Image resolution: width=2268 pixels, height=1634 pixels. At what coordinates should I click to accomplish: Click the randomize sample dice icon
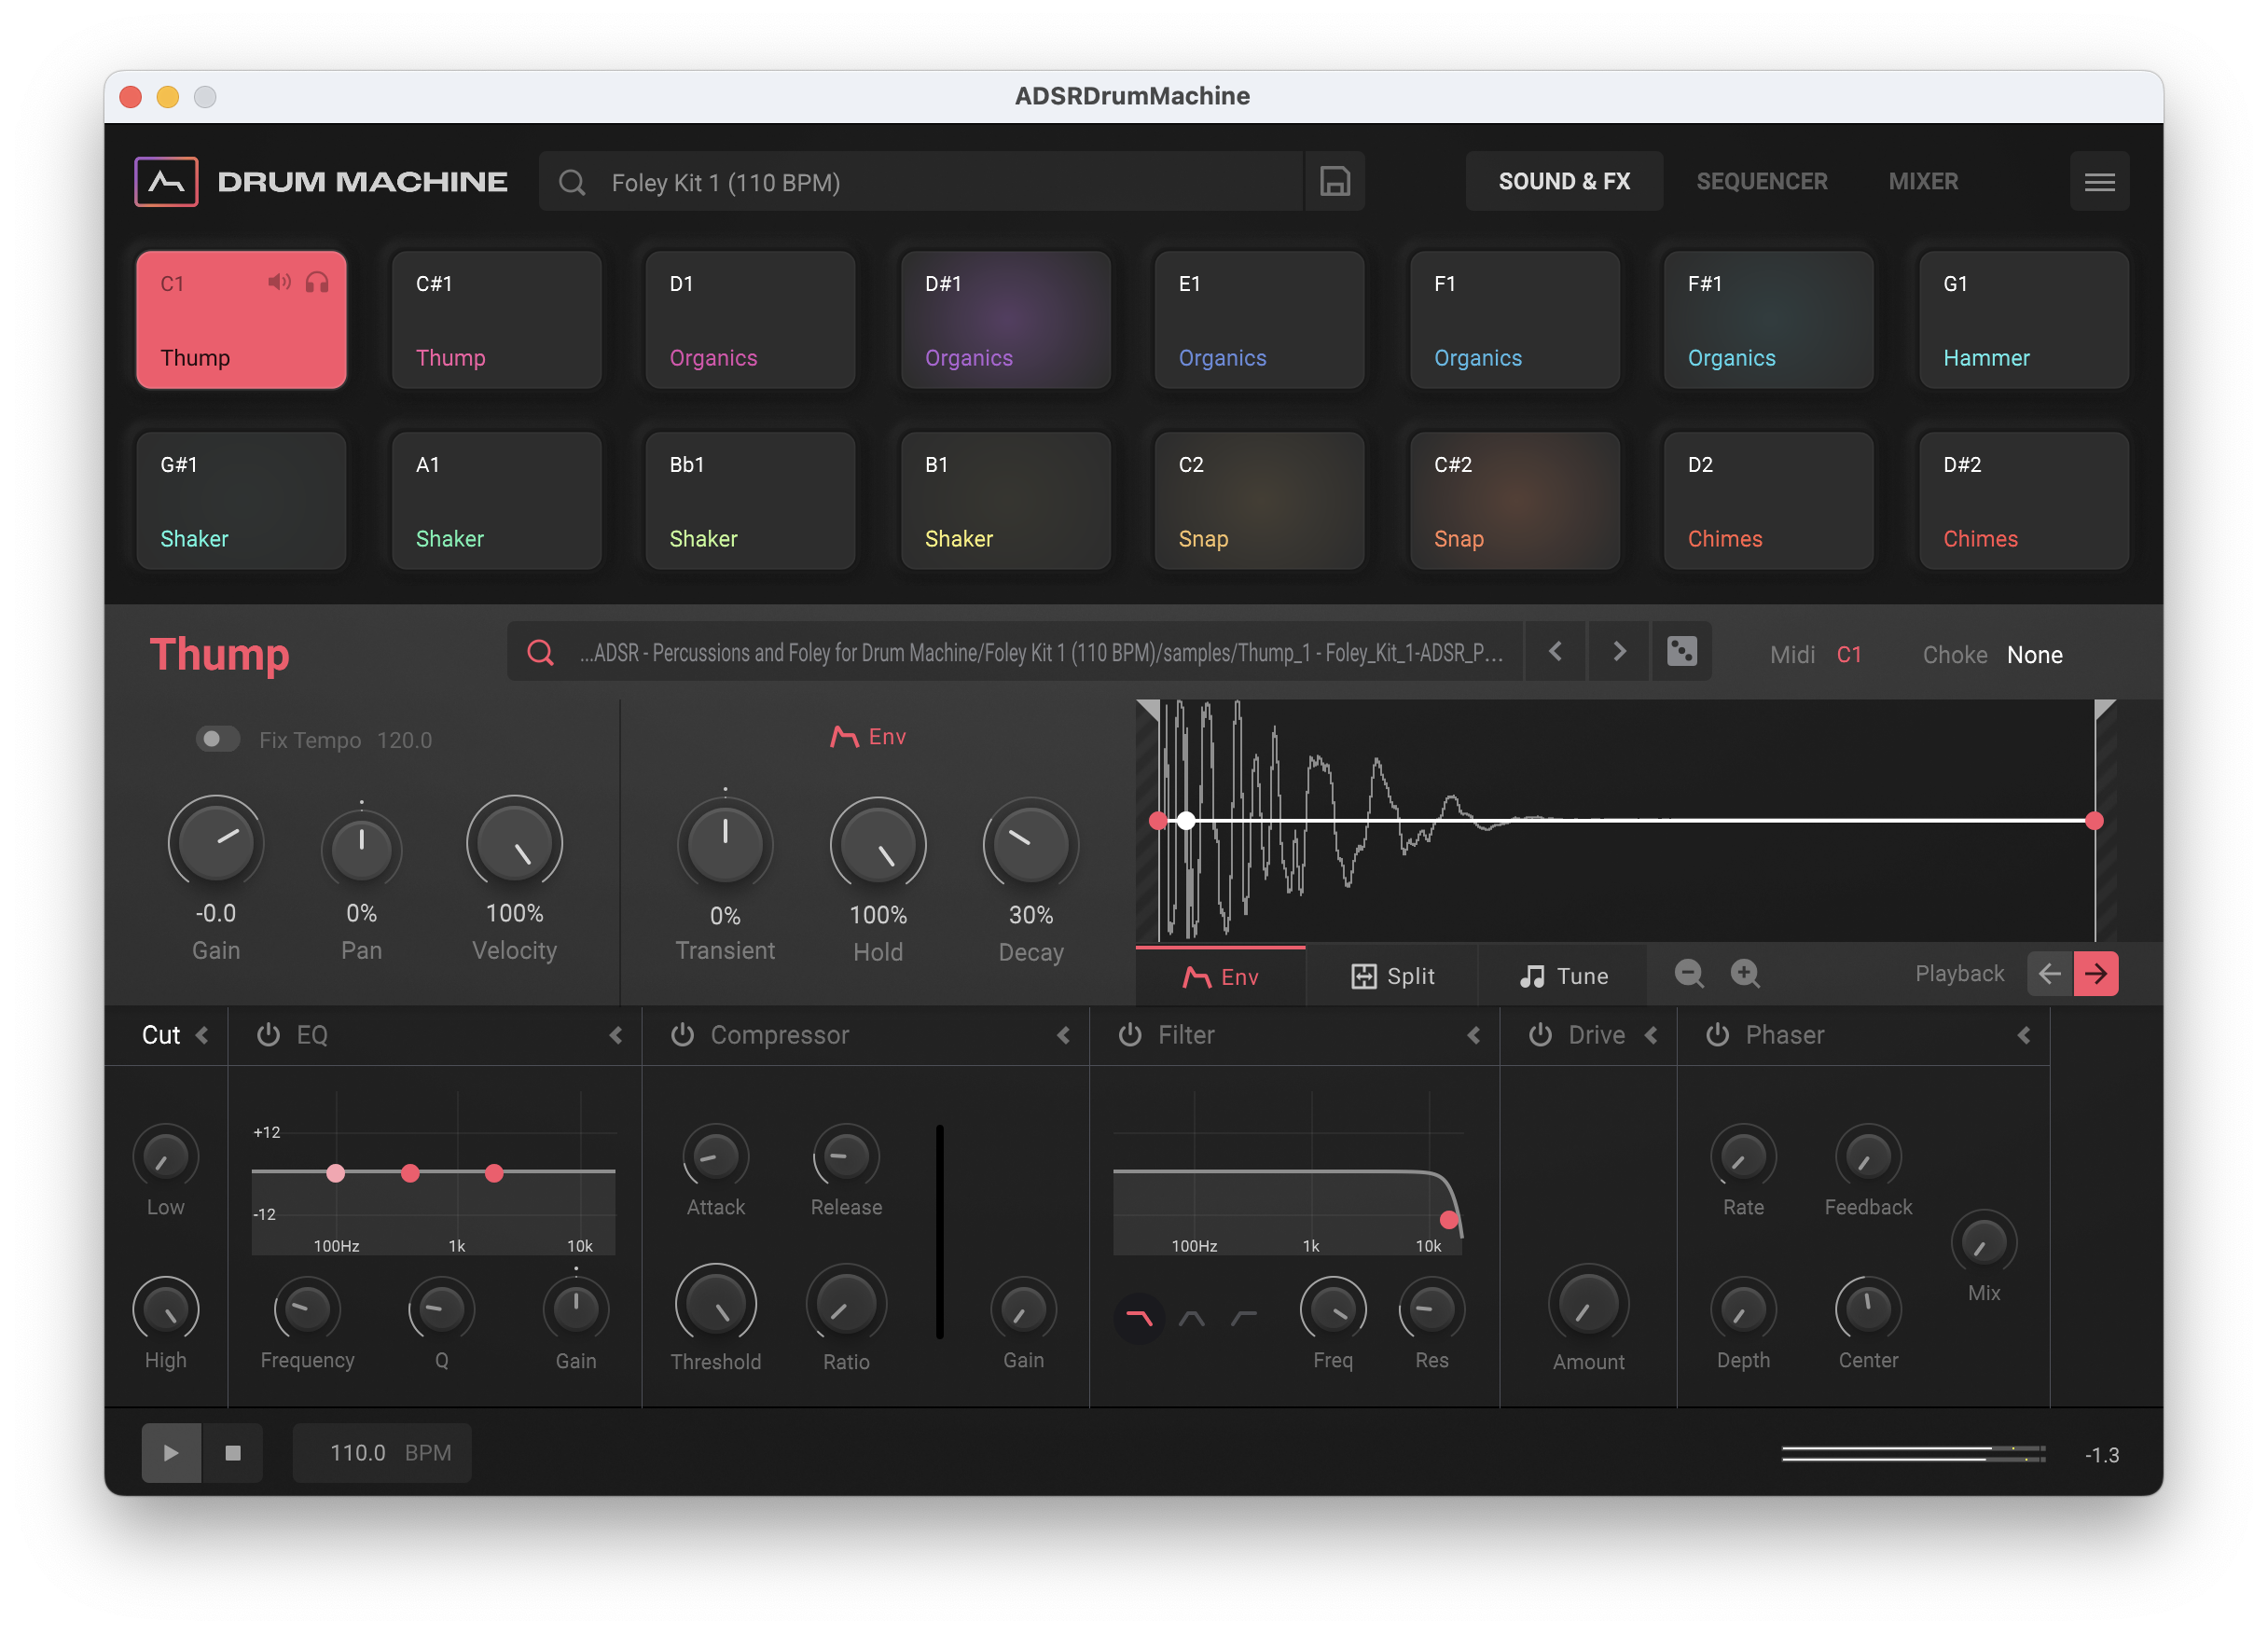click(x=1681, y=652)
